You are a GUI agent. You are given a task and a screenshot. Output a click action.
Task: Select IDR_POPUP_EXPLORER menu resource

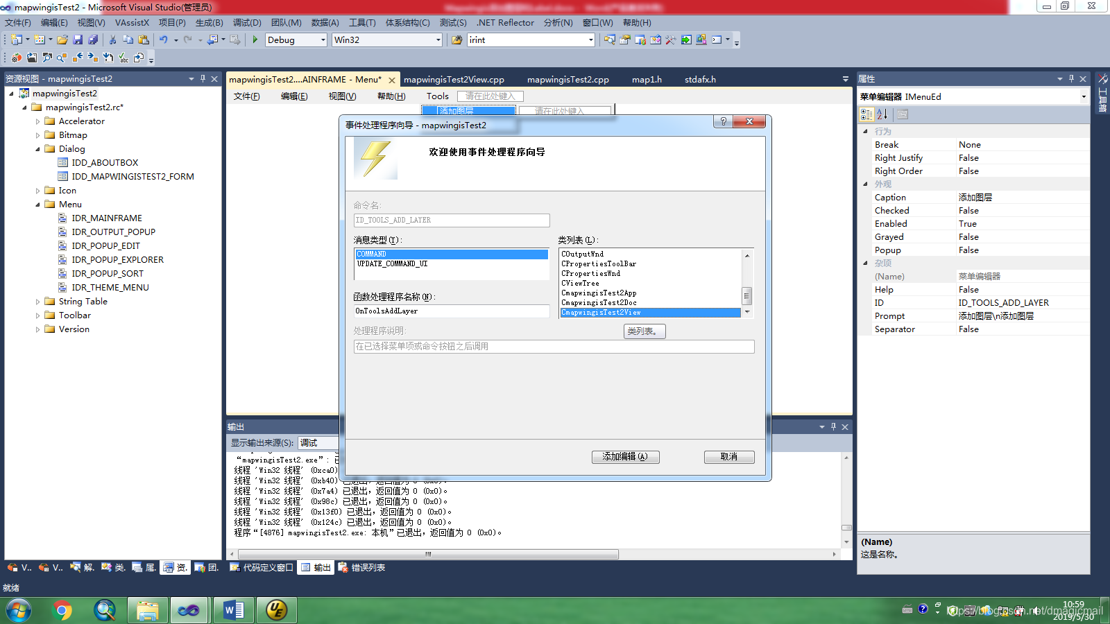click(117, 260)
